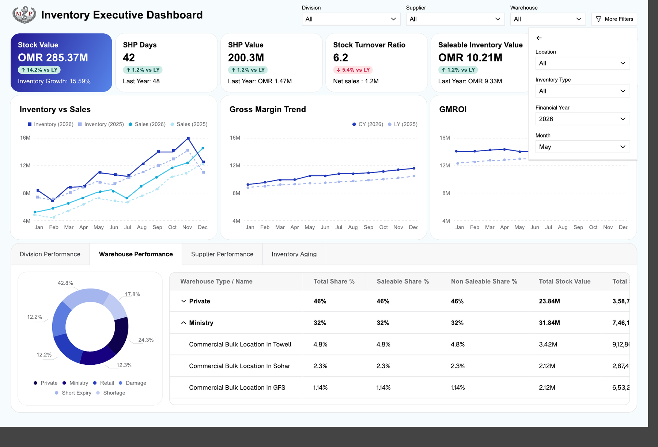The image size is (658, 447).
Task: Select Commercial Bulk Location In GFS row
Action: (400, 387)
